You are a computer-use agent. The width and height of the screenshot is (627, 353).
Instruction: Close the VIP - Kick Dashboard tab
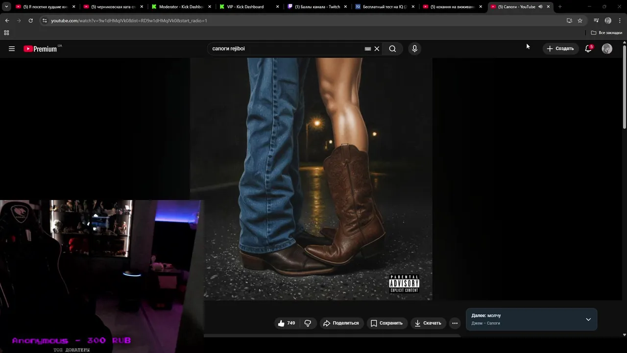click(278, 7)
